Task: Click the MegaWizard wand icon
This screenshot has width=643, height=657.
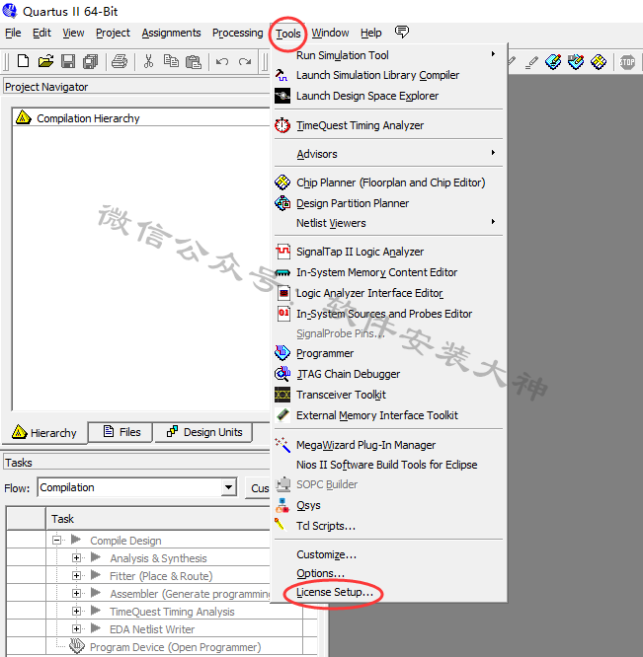Action: [282, 445]
